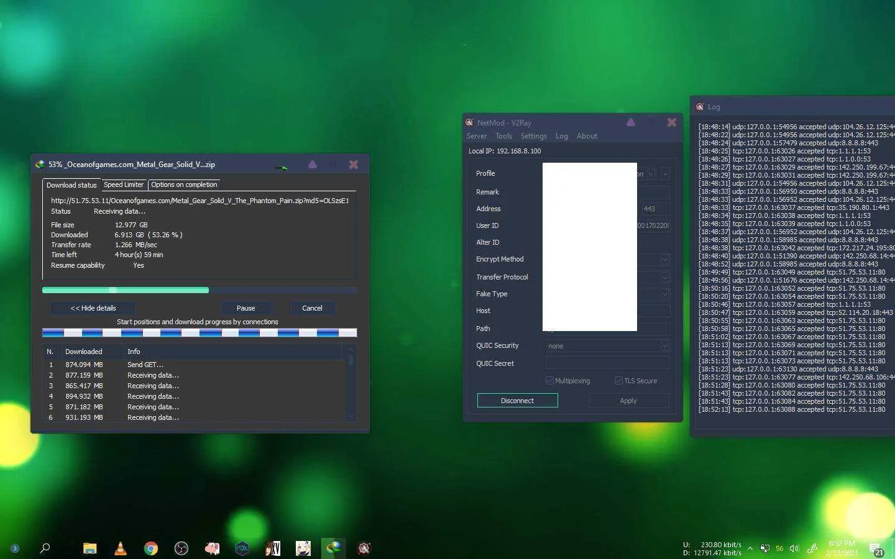Open the volume speaker tray icon
The width and height of the screenshot is (895, 559).
click(794, 548)
